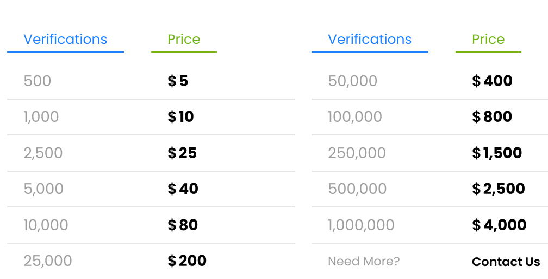The width and height of the screenshot is (548, 279).
Task: Choose the 500 verifications row
Action: coord(38,81)
